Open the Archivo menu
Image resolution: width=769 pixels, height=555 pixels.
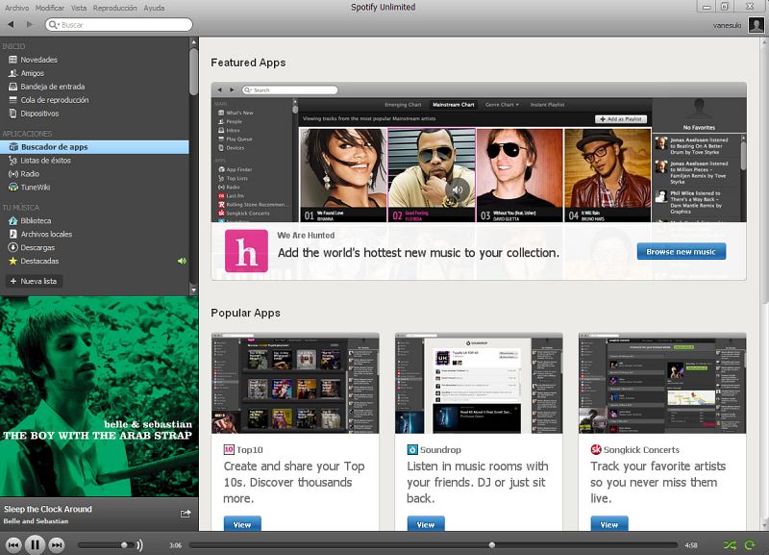tap(16, 7)
